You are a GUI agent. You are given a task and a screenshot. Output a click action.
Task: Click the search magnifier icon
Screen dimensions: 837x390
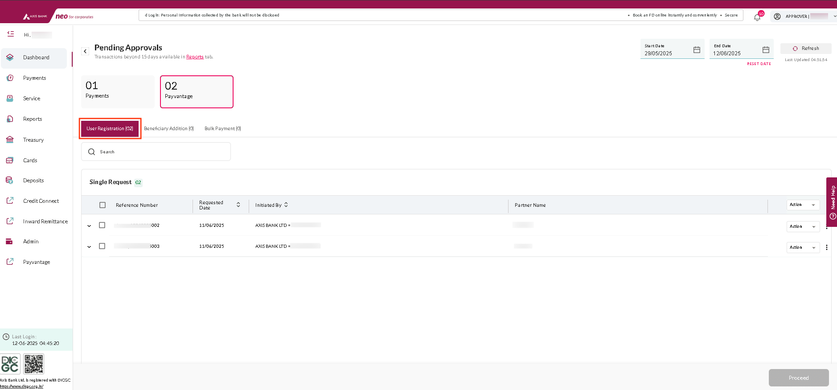[x=92, y=152]
